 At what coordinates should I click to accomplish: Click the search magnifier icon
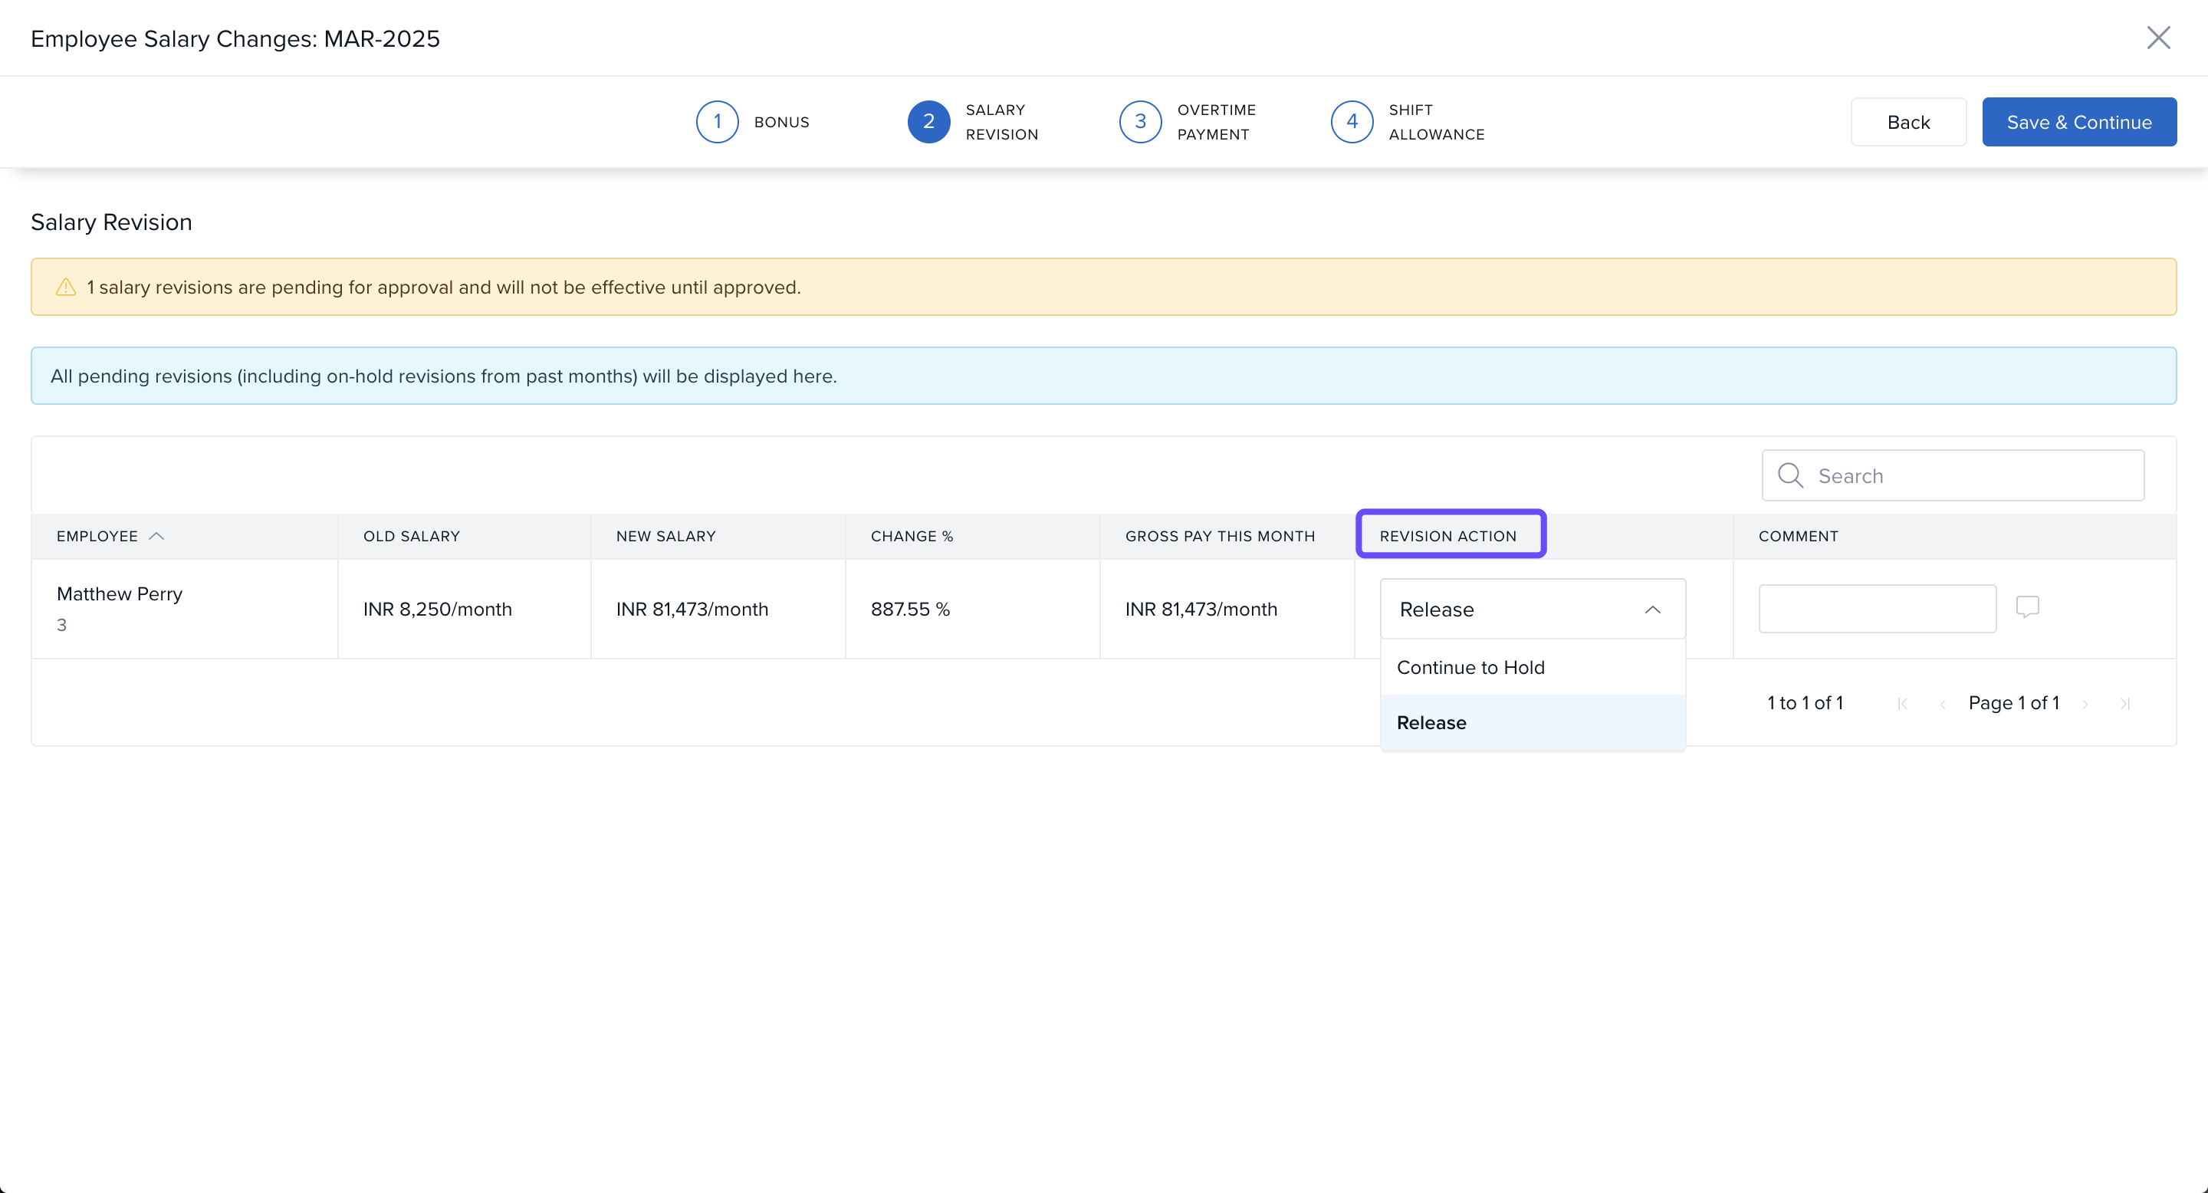(x=1789, y=475)
